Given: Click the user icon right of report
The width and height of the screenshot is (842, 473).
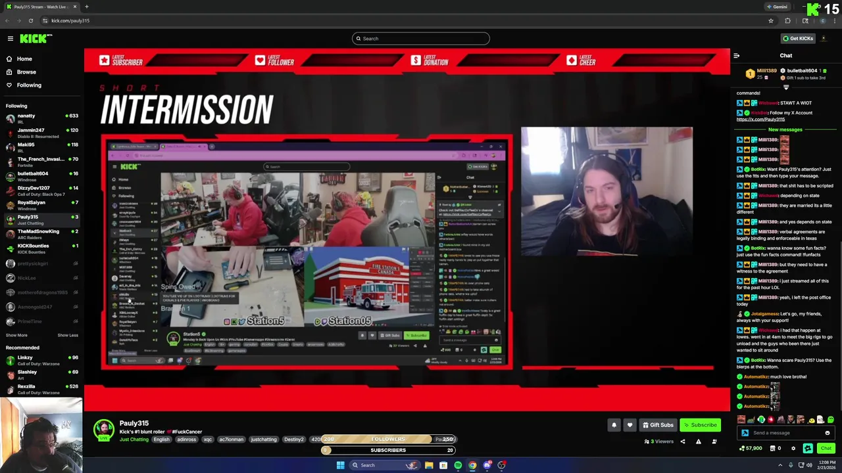Looking at the screenshot, I should click(714, 441).
